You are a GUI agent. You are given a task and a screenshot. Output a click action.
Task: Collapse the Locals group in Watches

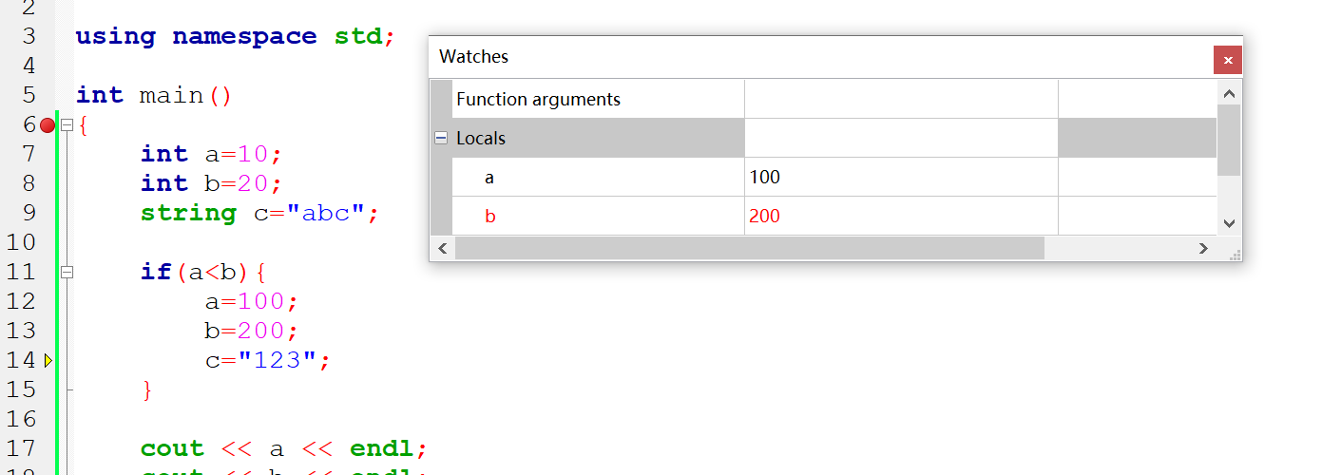coord(441,138)
